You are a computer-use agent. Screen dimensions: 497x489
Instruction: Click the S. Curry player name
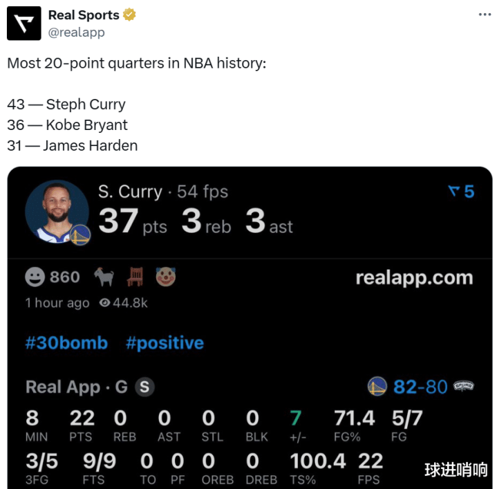pyautogui.click(x=130, y=192)
